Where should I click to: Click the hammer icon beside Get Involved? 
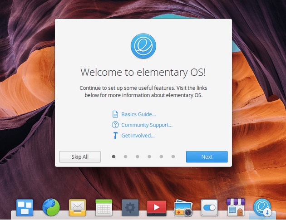[115, 136]
